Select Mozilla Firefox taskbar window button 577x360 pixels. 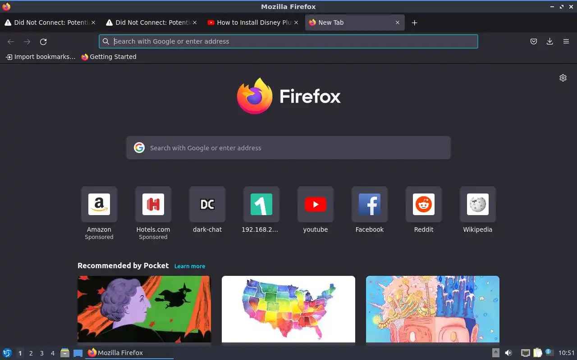129,353
